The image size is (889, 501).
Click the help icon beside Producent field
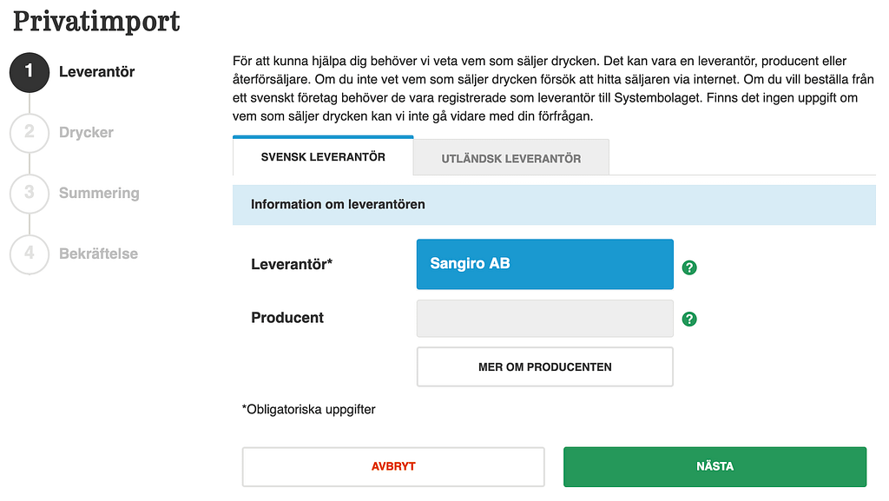pos(688,319)
